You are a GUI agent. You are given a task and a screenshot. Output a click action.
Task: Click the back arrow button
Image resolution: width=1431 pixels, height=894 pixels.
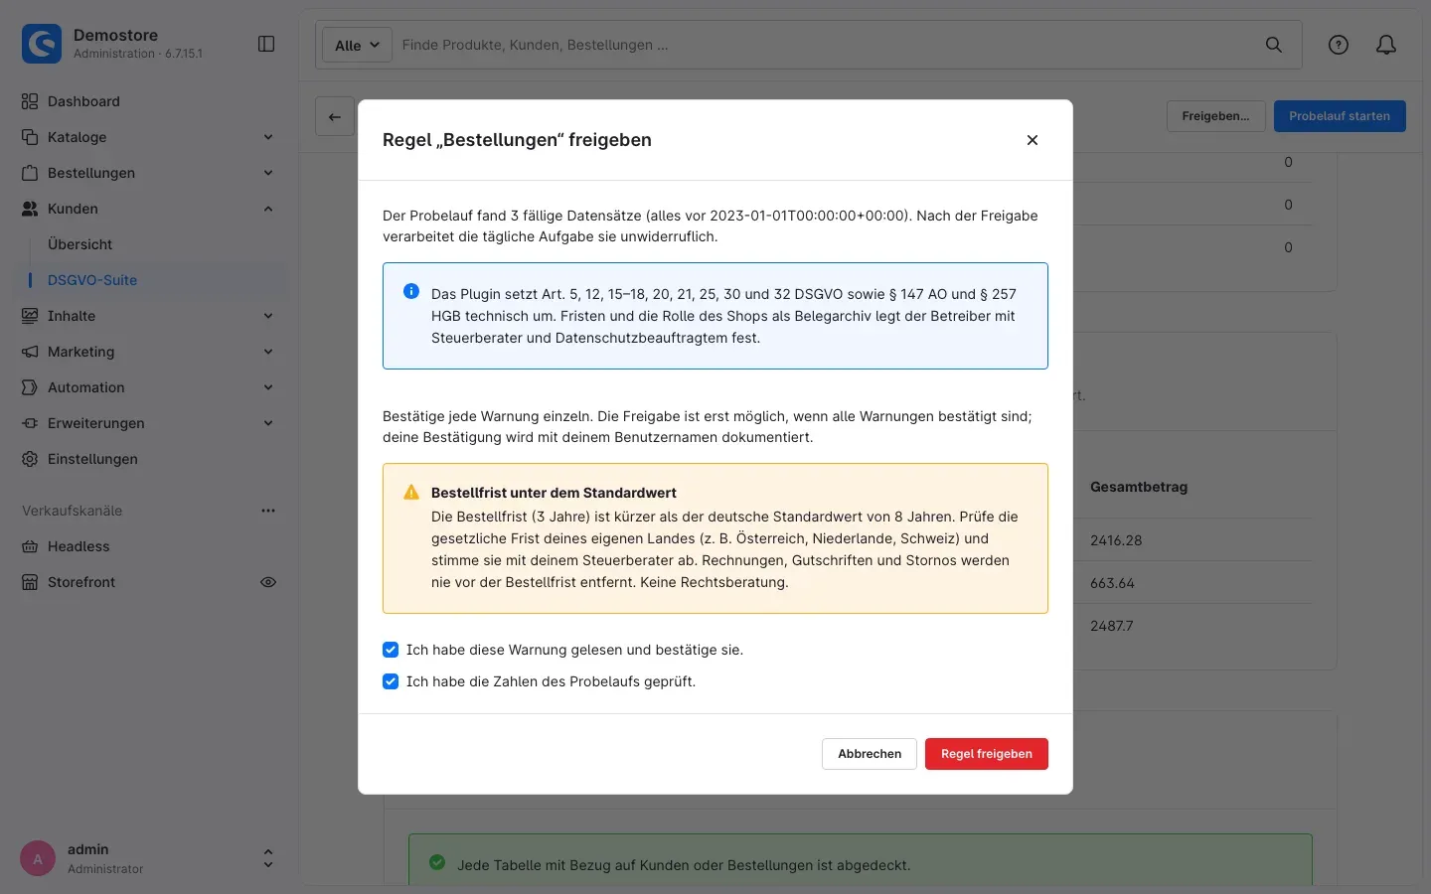(335, 116)
